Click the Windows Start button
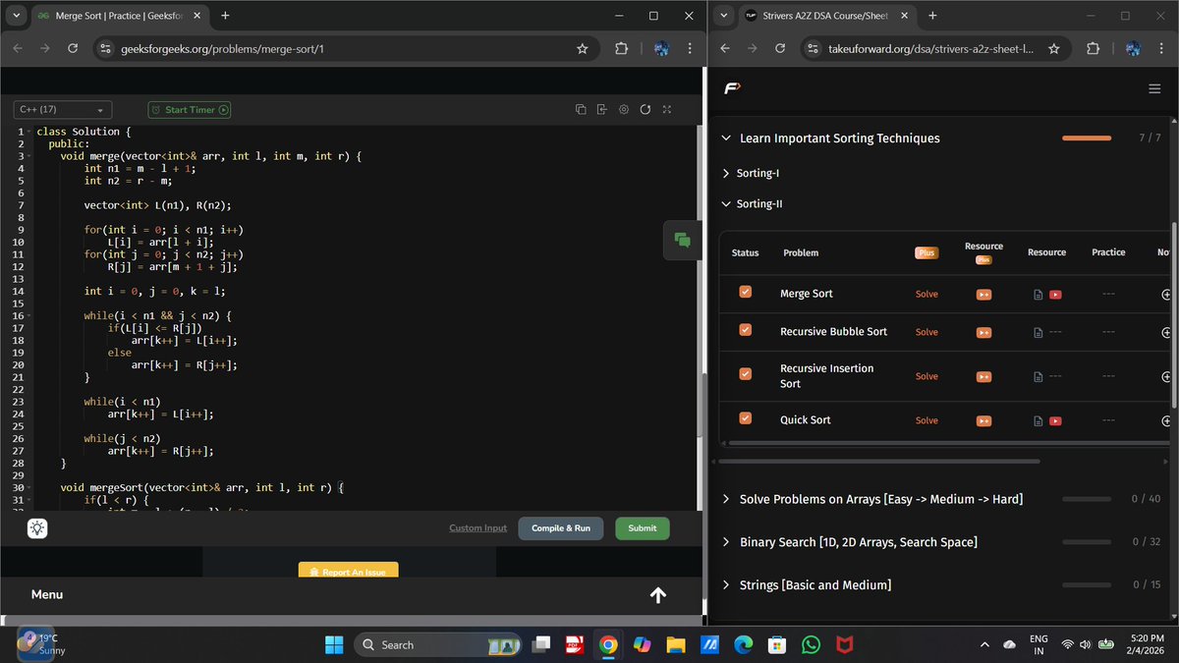Screen dimensions: 1179x663 334,645
